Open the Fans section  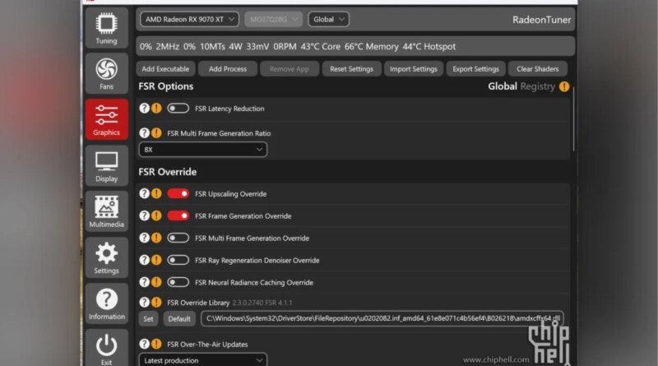(x=106, y=73)
